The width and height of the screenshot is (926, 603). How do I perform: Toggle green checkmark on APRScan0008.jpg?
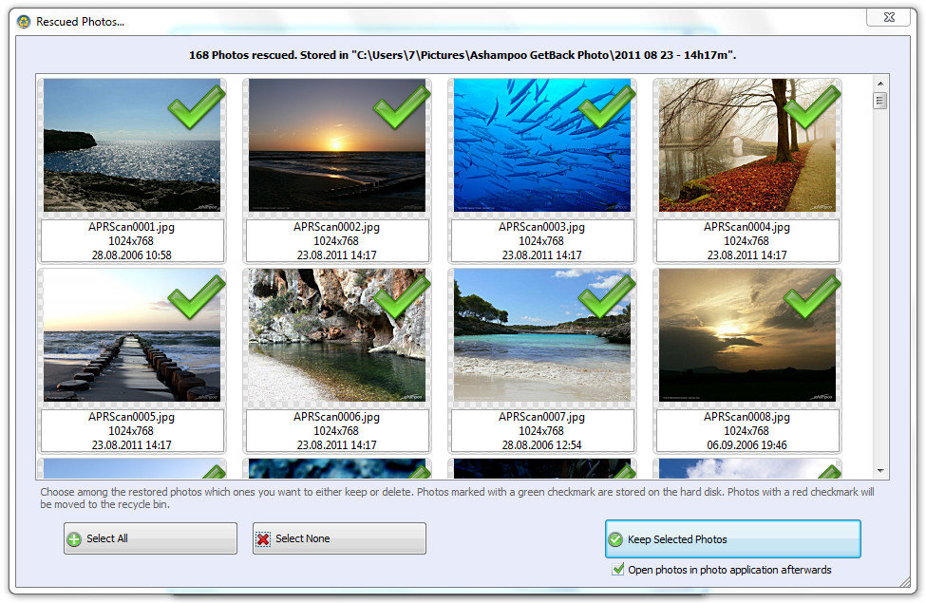[812, 296]
